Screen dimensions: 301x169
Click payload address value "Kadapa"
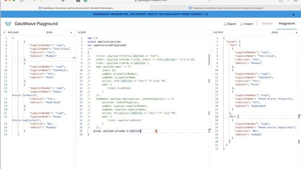click(x=51, y=127)
